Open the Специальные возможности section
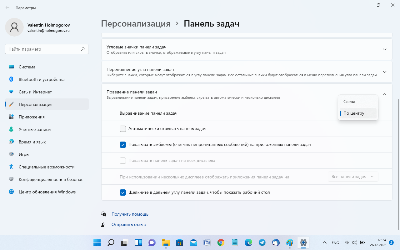Screen dimensions: 400x250 pyautogui.click(x=46, y=167)
